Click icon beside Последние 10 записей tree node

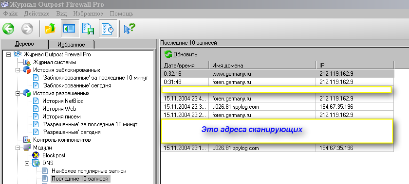[x=45, y=179]
